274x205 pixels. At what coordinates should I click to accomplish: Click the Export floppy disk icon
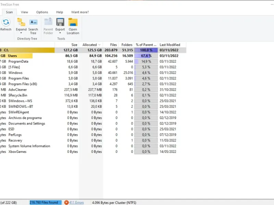tap(60, 22)
